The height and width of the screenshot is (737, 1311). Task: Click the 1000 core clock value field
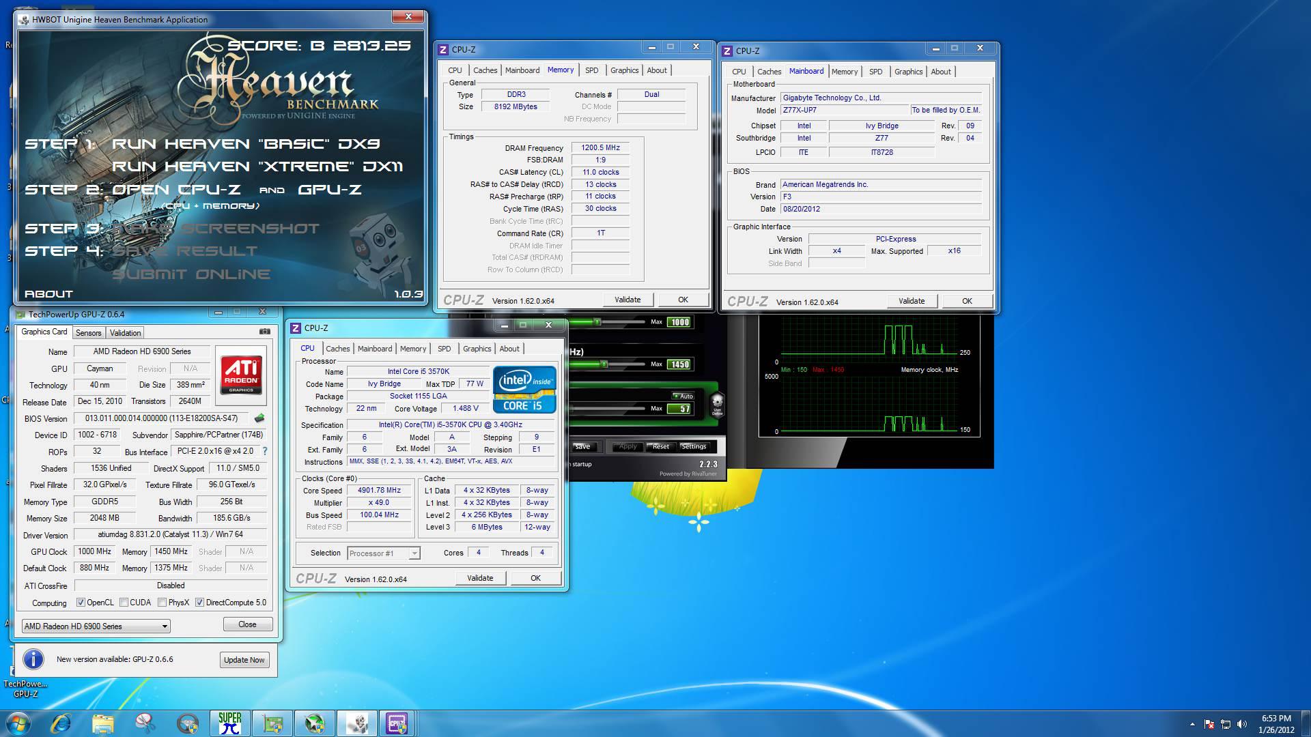coord(679,322)
